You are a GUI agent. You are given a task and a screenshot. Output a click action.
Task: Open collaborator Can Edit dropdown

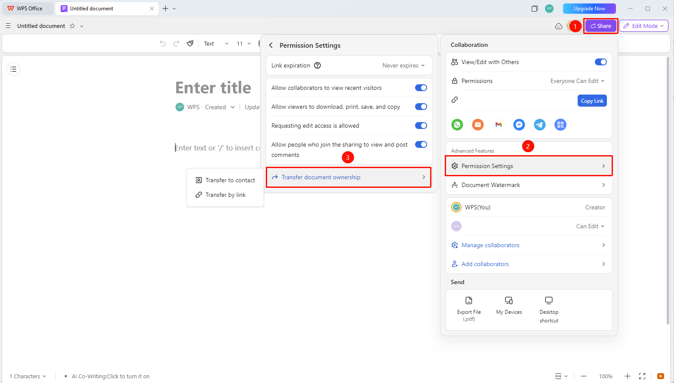590,226
